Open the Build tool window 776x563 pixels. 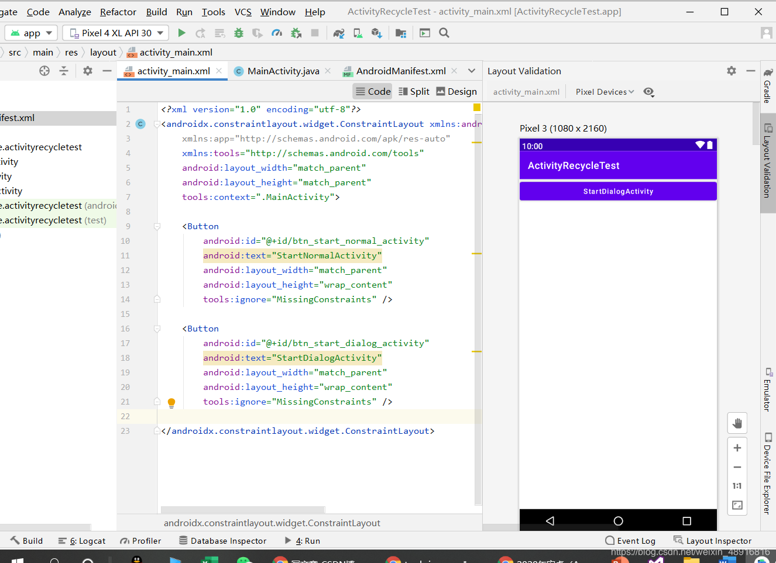(27, 541)
